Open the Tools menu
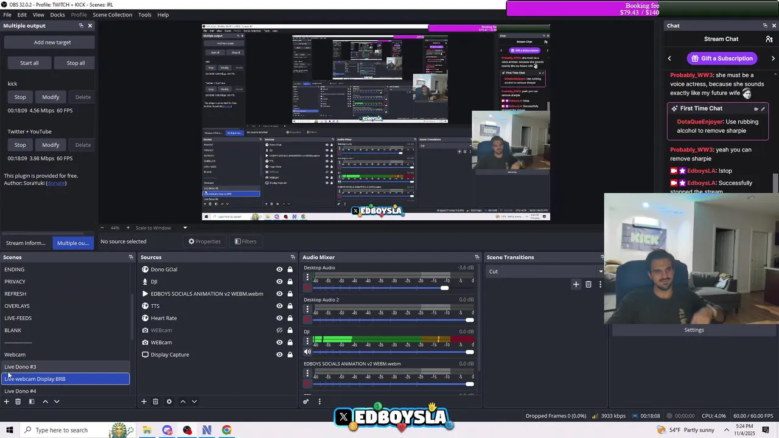 tap(145, 15)
